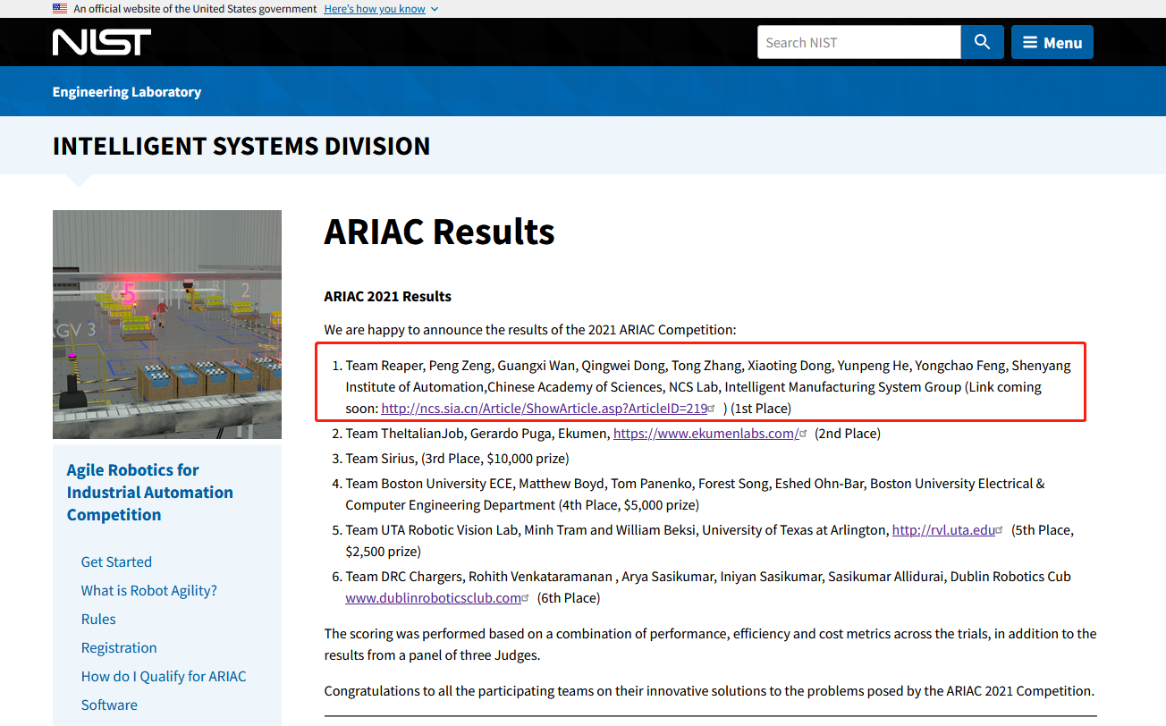Open "What is Robot Agility?" link
The width and height of the screenshot is (1166, 726).
148,590
